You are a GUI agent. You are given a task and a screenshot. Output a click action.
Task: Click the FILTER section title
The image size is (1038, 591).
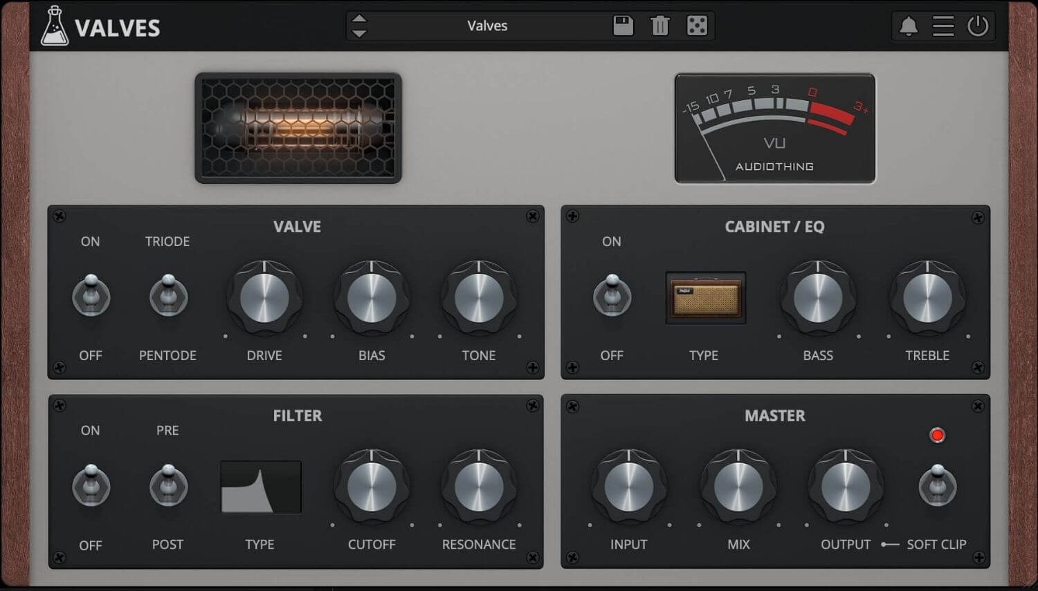point(297,415)
